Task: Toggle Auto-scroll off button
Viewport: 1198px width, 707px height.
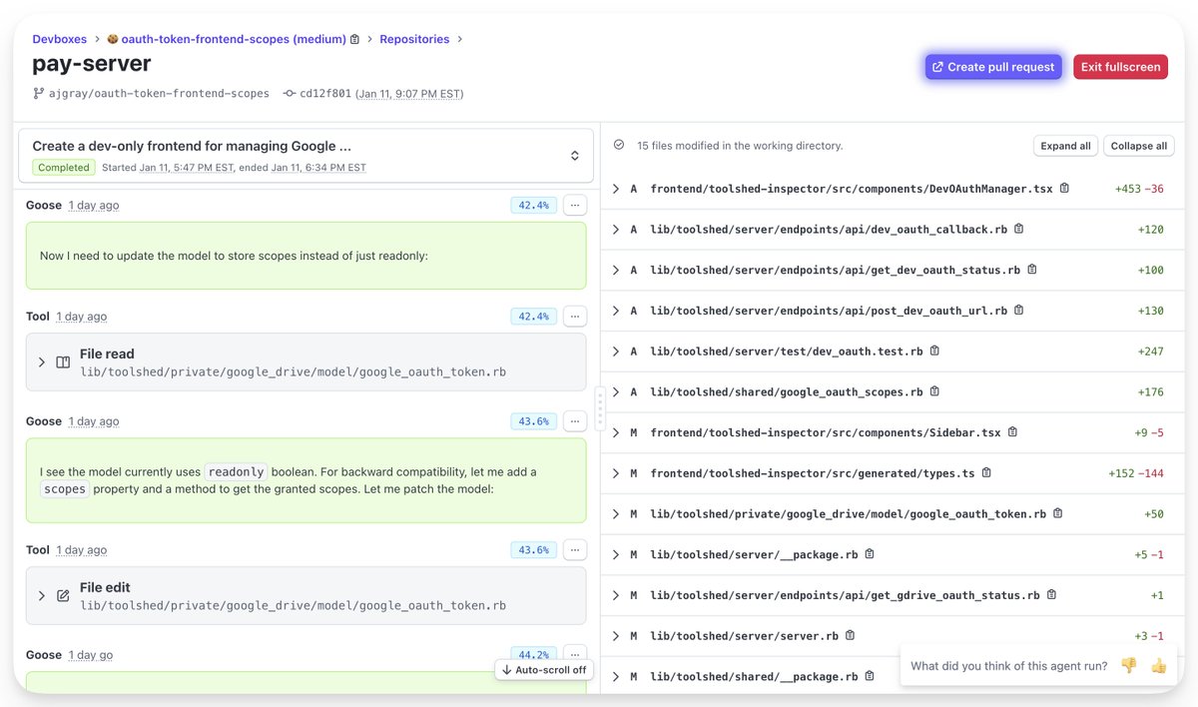Action: tap(544, 669)
